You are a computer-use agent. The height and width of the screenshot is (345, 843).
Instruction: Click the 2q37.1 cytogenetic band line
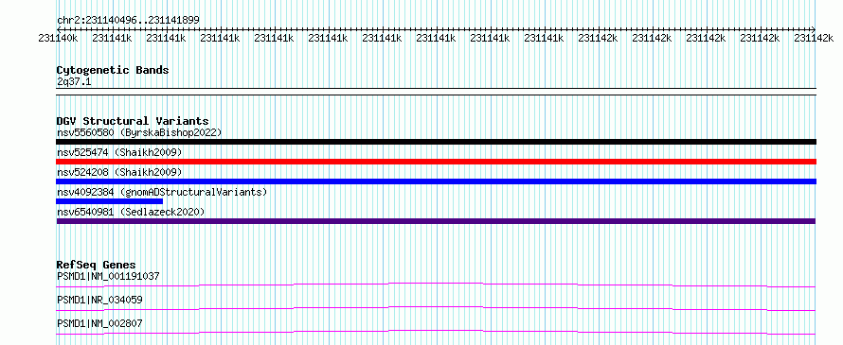(436, 92)
